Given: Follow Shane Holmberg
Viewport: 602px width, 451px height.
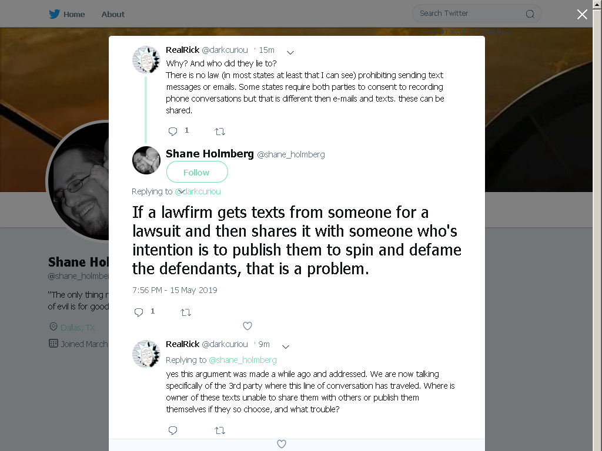Looking at the screenshot, I should coord(197,172).
